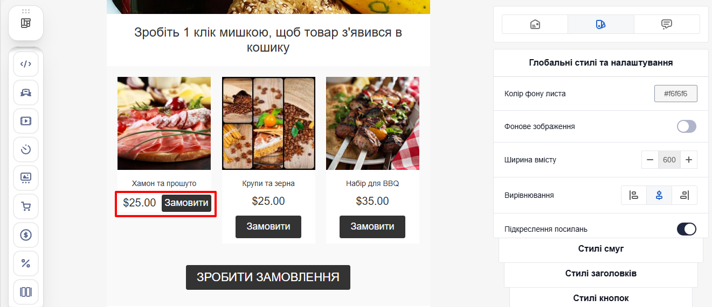Choose left alignment option

pyautogui.click(x=634, y=195)
